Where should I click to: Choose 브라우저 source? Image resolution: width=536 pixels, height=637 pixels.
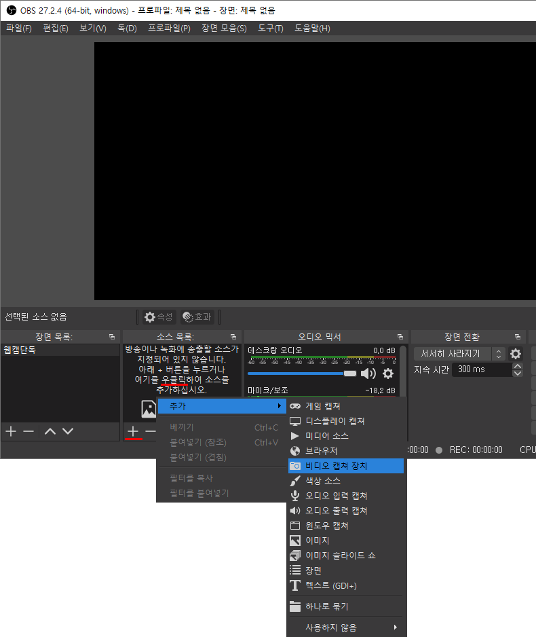(346, 451)
